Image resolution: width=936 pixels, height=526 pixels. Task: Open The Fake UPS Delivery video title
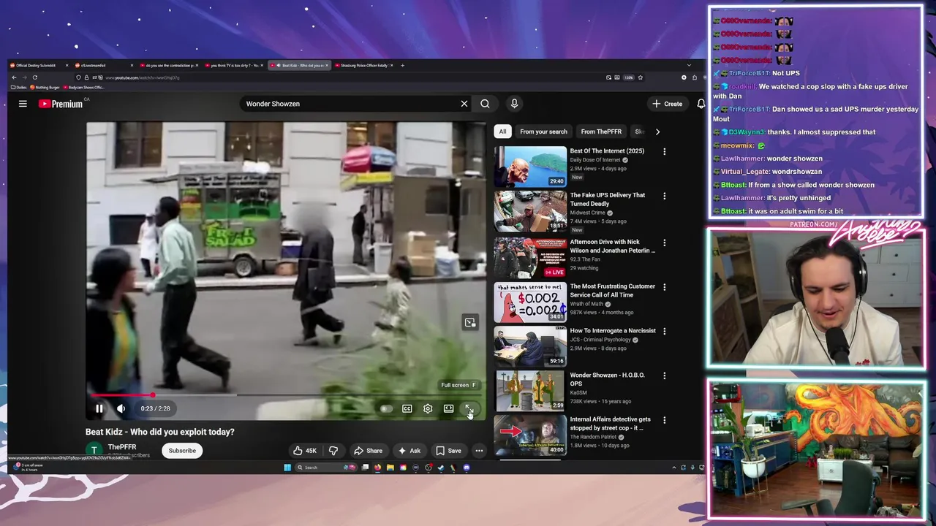(x=608, y=199)
